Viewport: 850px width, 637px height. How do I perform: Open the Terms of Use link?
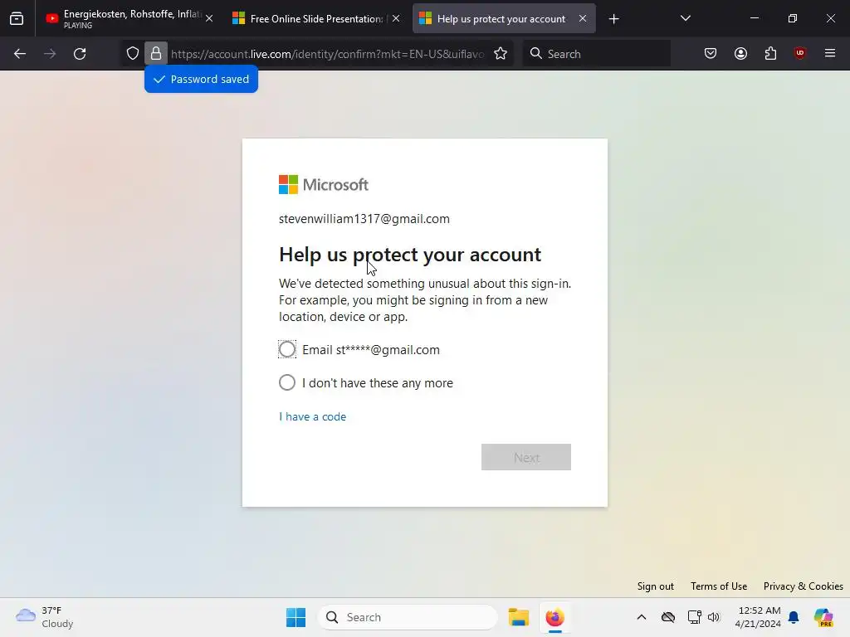pos(718,586)
